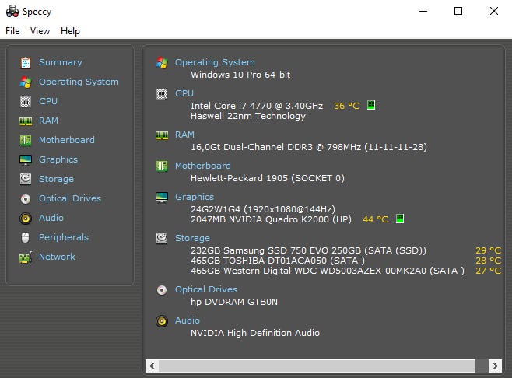512x378 pixels.
Task: Click the green CPU temperature indicator icon
Action: 371,105
